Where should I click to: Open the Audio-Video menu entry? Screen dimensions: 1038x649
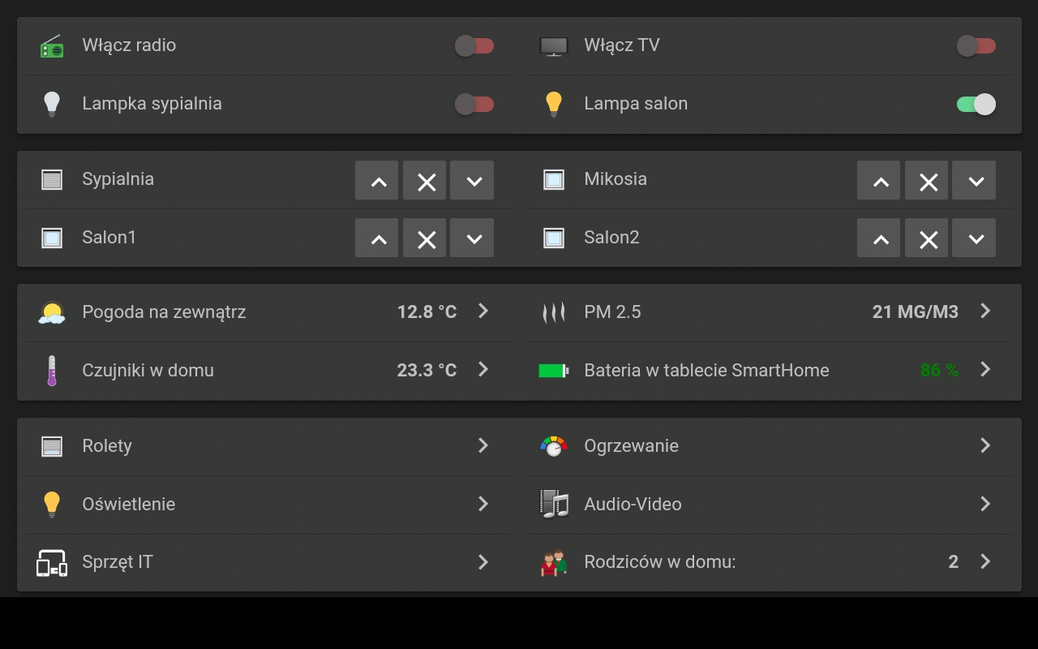[770, 504]
